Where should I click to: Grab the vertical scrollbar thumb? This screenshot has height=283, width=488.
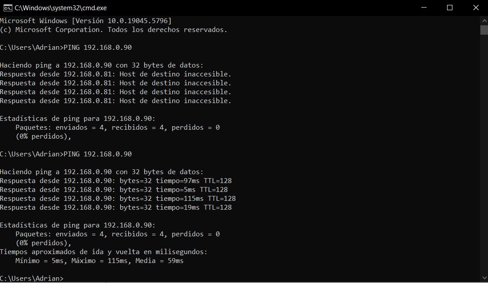point(484,30)
